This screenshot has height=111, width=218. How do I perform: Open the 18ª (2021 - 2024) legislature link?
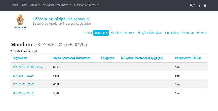pyautogui.click(x=23, y=76)
